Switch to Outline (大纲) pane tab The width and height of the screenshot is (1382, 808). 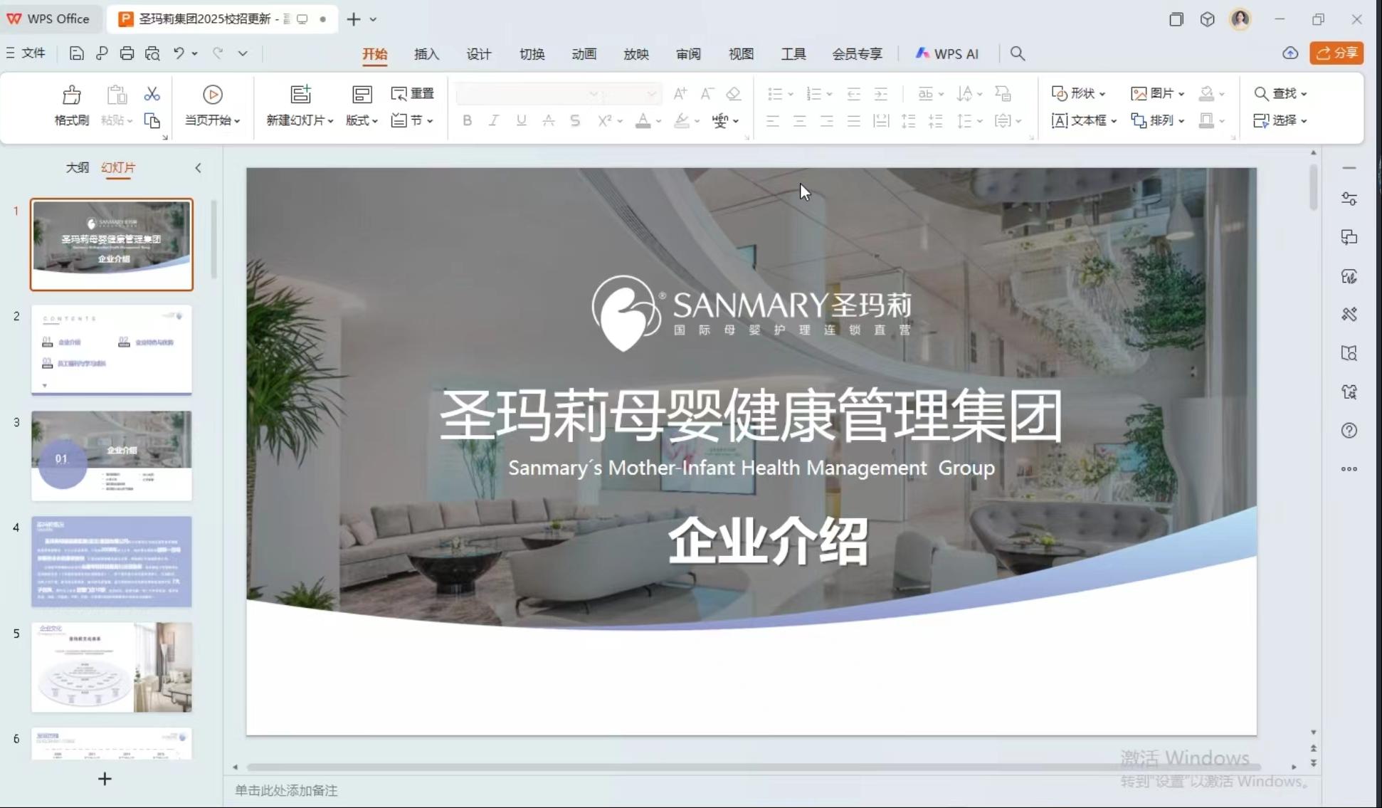(x=77, y=167)
